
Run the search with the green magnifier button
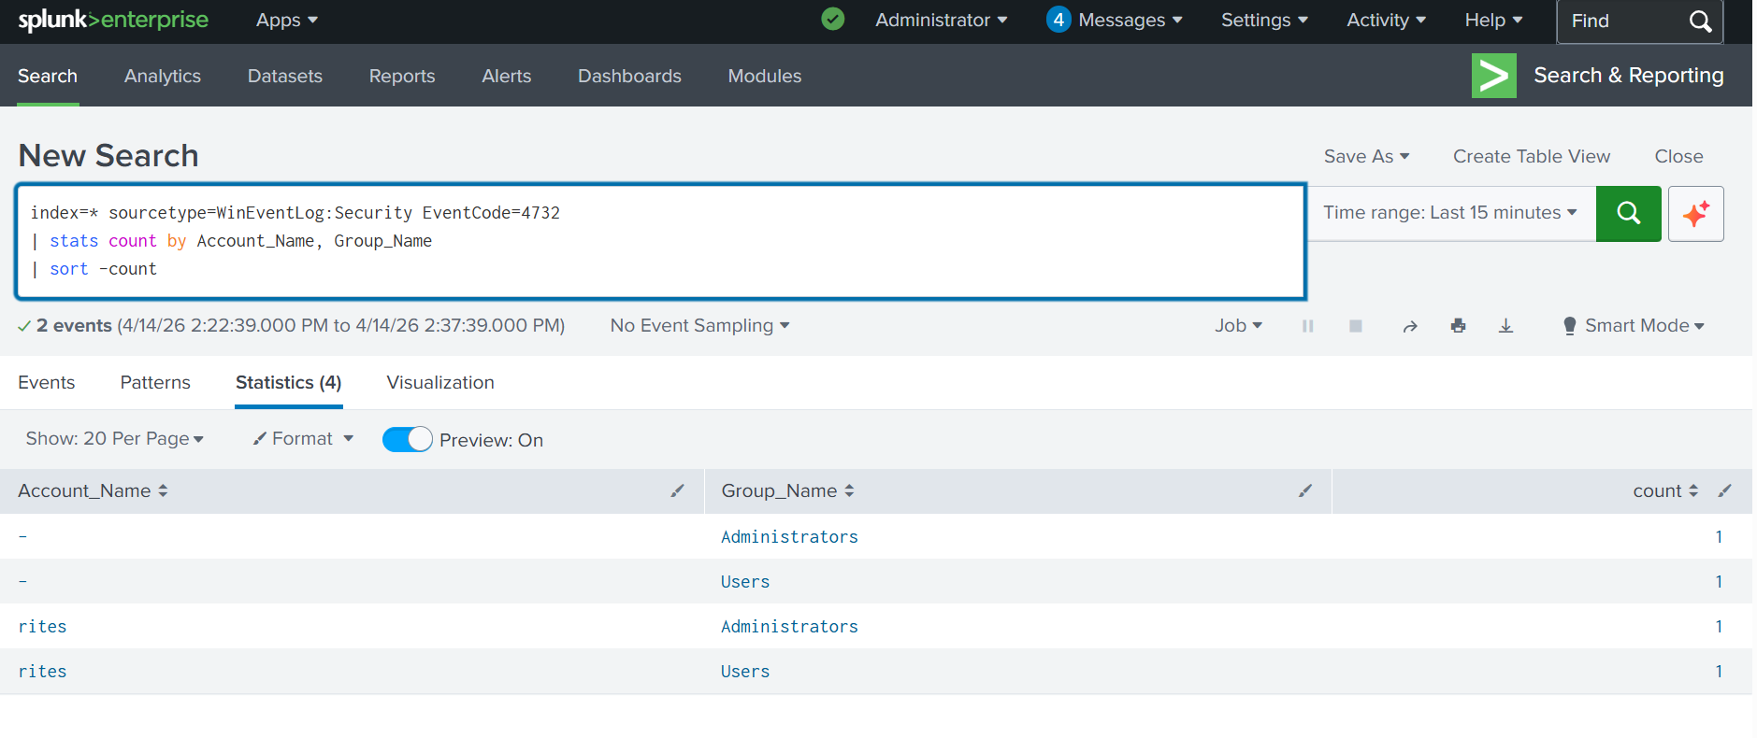tap(1628, 214)
